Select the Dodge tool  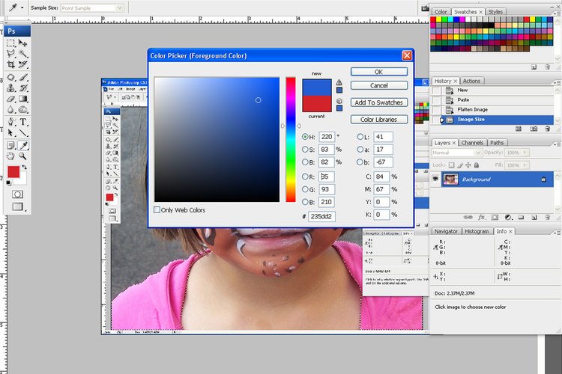click(23, 109)
